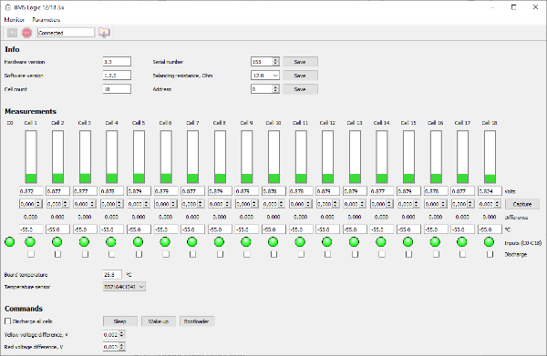Enable Discharge all cells checkbox
This screenshot has height=356, width=547.
[x=7, y=321]
